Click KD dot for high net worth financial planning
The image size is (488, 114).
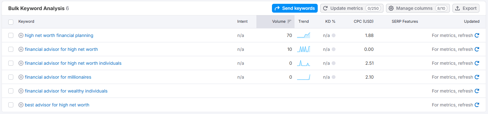pyautogui.click(x=334, y=35)
